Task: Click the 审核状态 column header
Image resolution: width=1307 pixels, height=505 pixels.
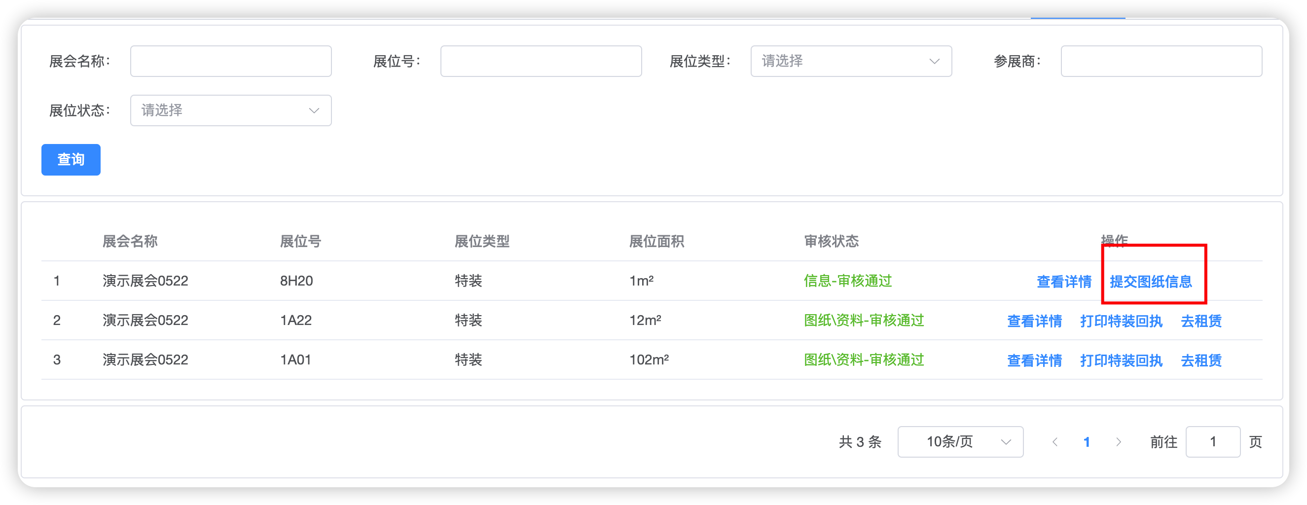Action: point(831,241)
